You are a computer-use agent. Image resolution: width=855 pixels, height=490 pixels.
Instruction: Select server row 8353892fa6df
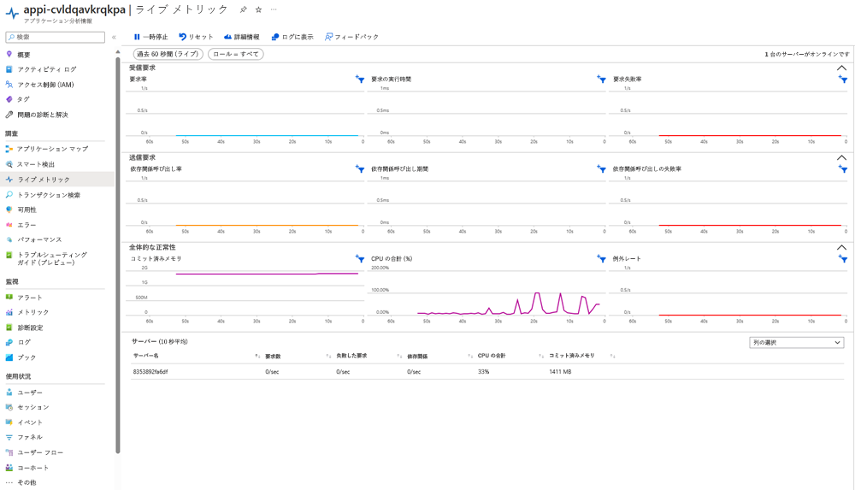click(487, 372)
